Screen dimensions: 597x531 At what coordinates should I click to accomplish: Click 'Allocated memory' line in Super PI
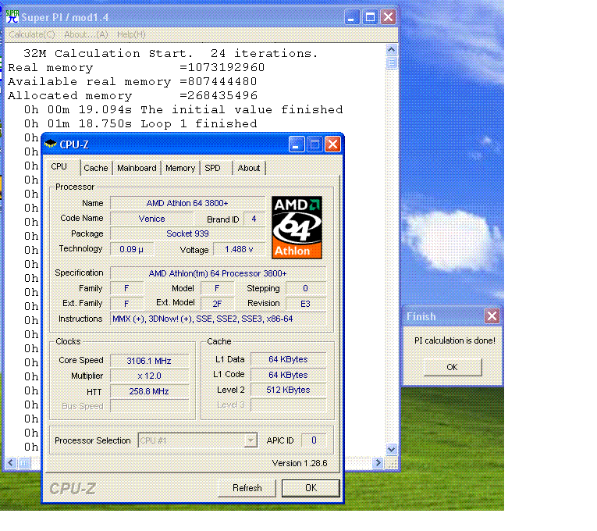pyautogui.click(x=133, y=95)
